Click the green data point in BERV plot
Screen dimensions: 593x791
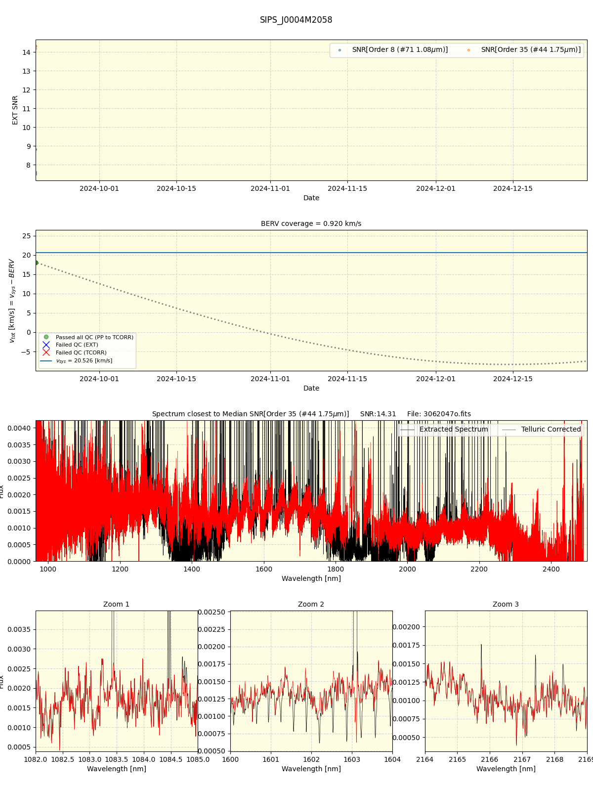click(x=36, y=263)
